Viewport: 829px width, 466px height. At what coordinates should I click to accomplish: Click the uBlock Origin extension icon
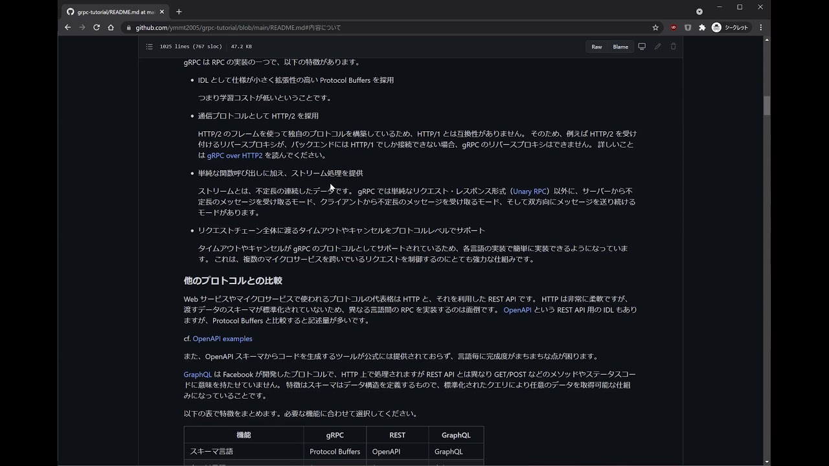coord(674,28)
